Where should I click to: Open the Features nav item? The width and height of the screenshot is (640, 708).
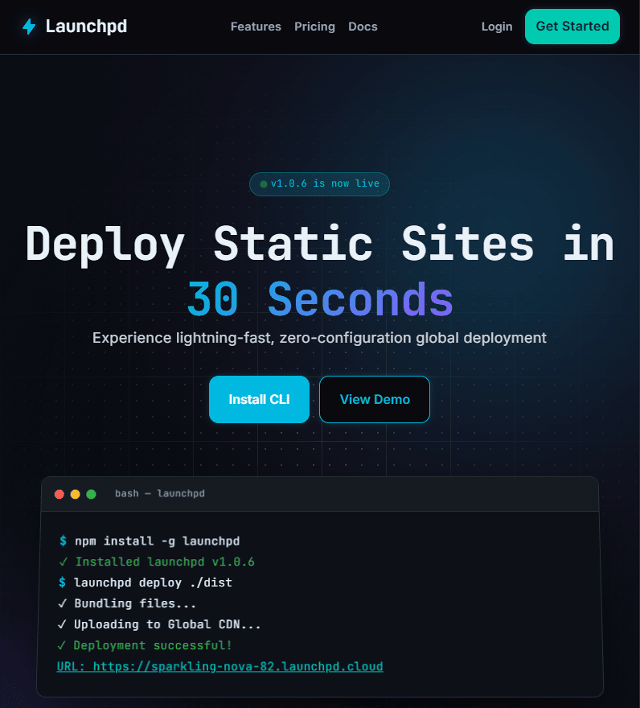point(256,27)
